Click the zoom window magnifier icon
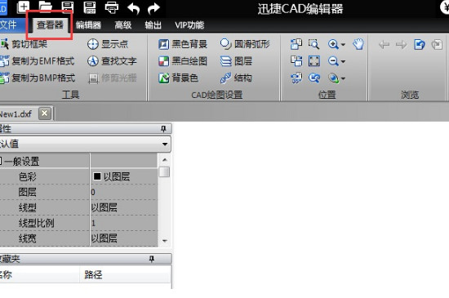The image size is (449, 298). [313, 44]
